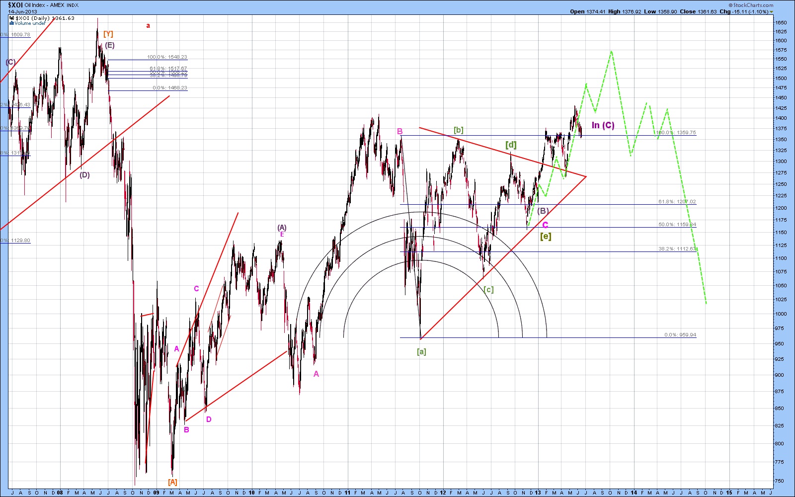This screenshot has width=795, height=497.
Task: Click the 100.0%: 1548.23 Fibonacci label
Action: click(167, 57)
